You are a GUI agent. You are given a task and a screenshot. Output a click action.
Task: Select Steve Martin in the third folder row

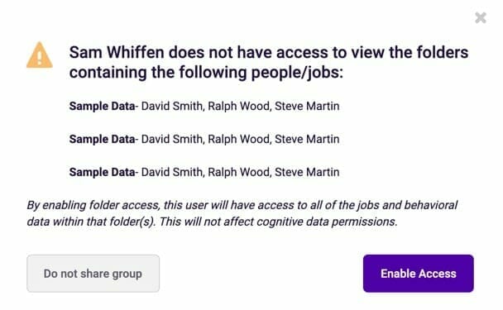(x=307, y=172)
